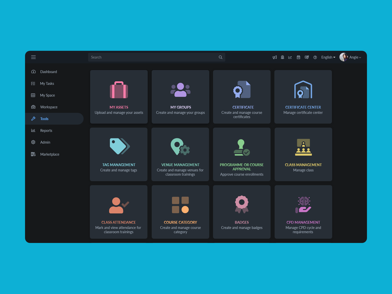This screenshot has height=294, width=392.
Task: Click the analytics chart icon in header
Action: 290,57
